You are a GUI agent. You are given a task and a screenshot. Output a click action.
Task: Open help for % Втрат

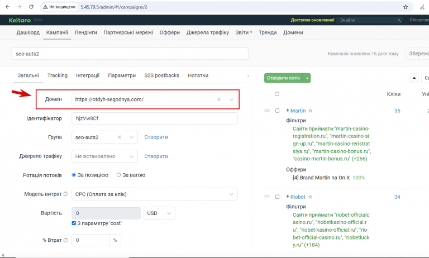(x=66, y=240)
